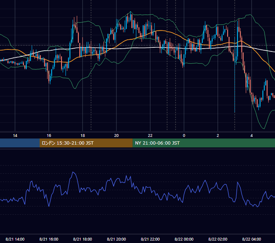Viewport: 275px width, 243px height.
Task: Click the blue session bar before the ロンドン bar
Action: (20, 143)
